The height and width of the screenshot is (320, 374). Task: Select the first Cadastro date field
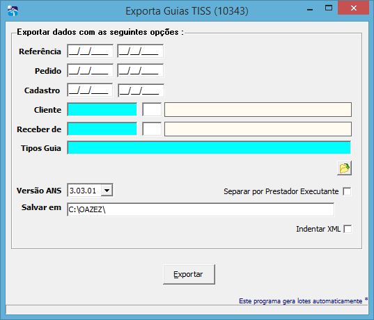90,90
